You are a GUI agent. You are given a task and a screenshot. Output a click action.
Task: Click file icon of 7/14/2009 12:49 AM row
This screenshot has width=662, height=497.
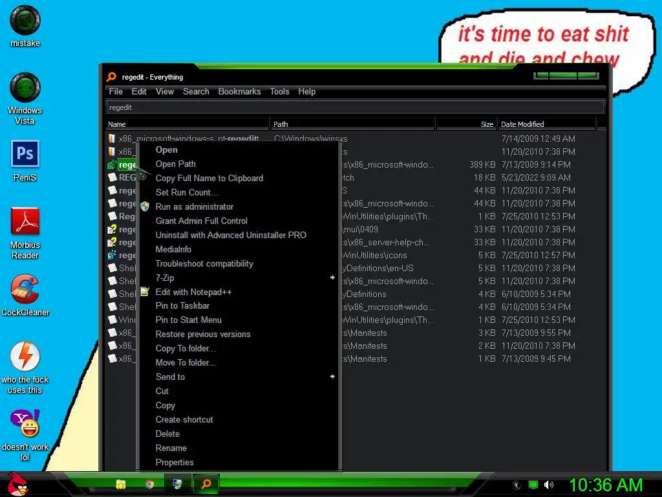[111, 138]
